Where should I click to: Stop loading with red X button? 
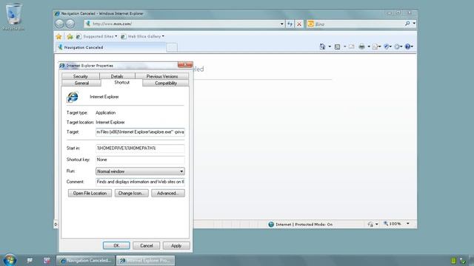(x=299, y=24)
